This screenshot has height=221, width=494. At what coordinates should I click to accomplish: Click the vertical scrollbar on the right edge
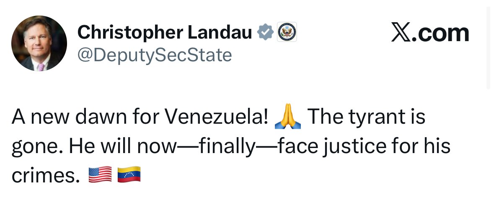point(489,46)
